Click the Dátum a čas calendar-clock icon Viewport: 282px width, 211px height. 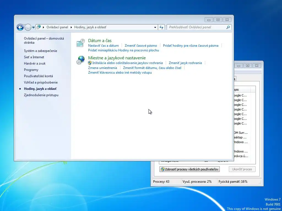click(81, 43)
